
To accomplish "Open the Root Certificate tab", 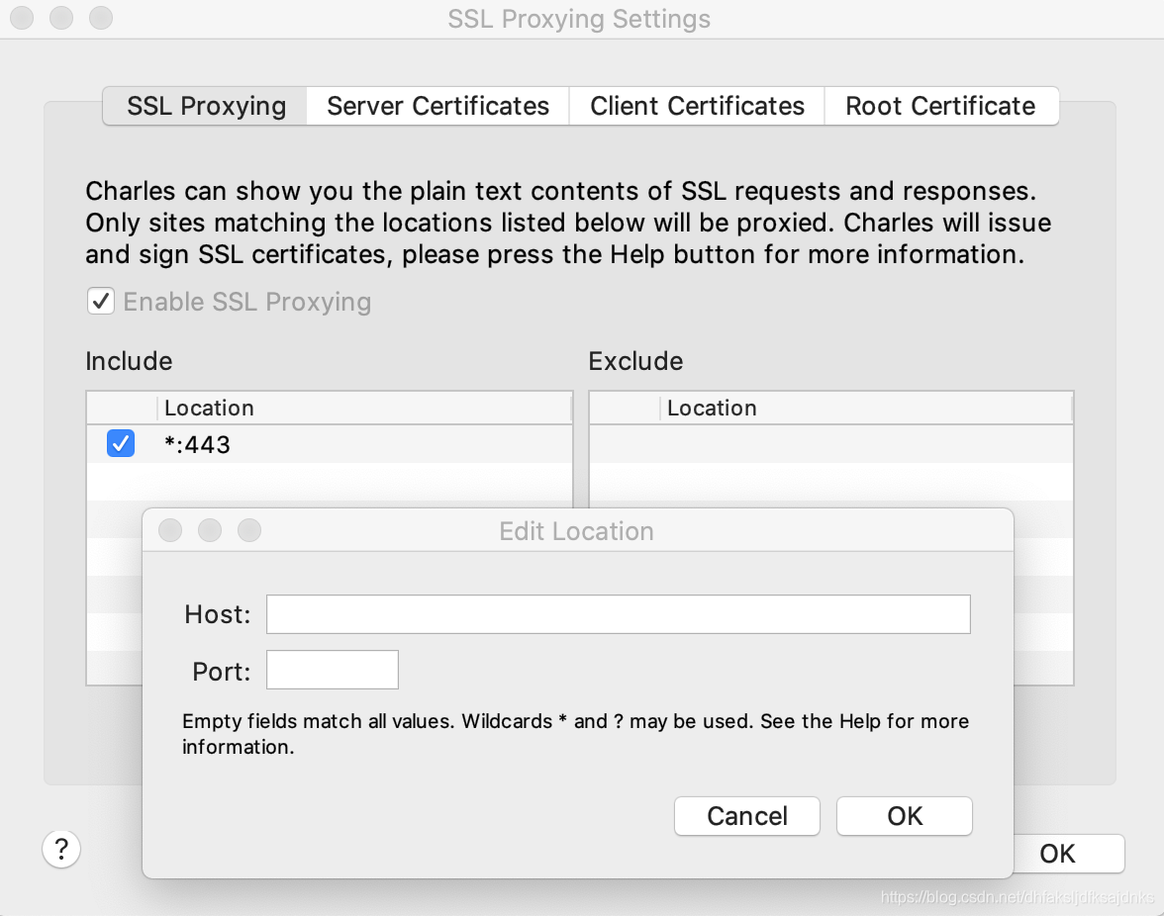I will pyautogui.click(x=940, y=106).
